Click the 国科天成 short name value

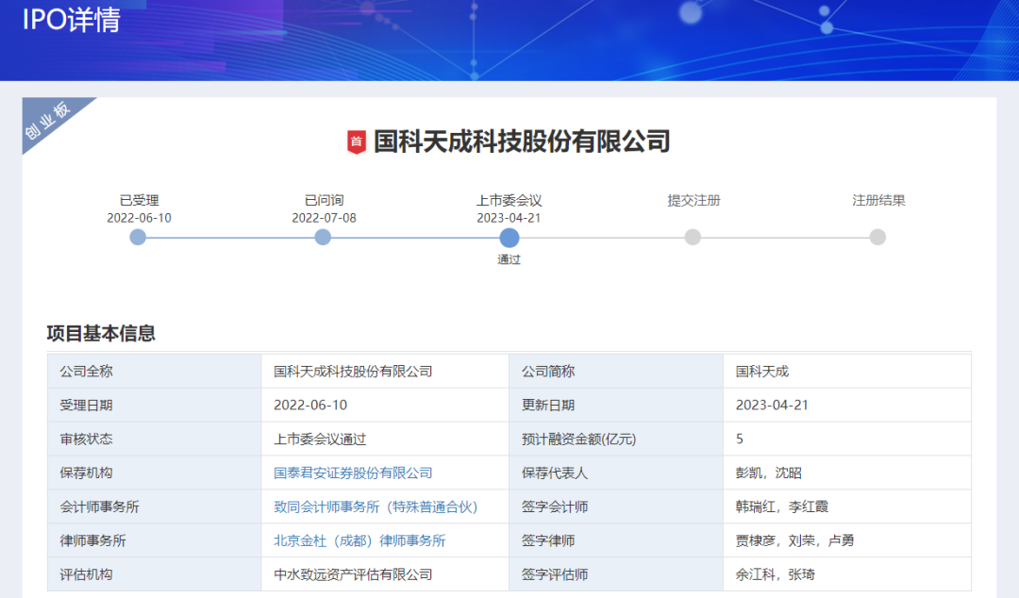coord(761,371)
